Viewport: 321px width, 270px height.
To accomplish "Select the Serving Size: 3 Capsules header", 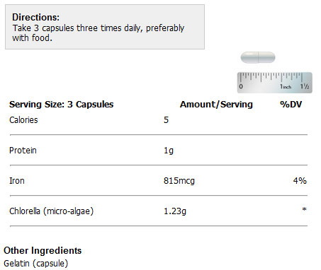I will coord(62,104).
